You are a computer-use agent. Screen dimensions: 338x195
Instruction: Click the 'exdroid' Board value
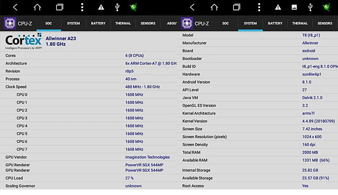(x=309, y=51)
